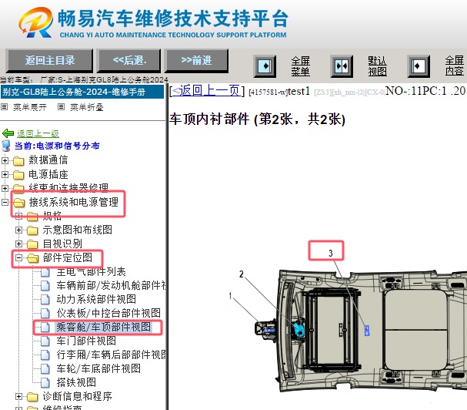The width and height of the screenshot is (467, 410).
Task: Open the 行李厢/车辆后部部件视图 page
Action: point(111,355)
